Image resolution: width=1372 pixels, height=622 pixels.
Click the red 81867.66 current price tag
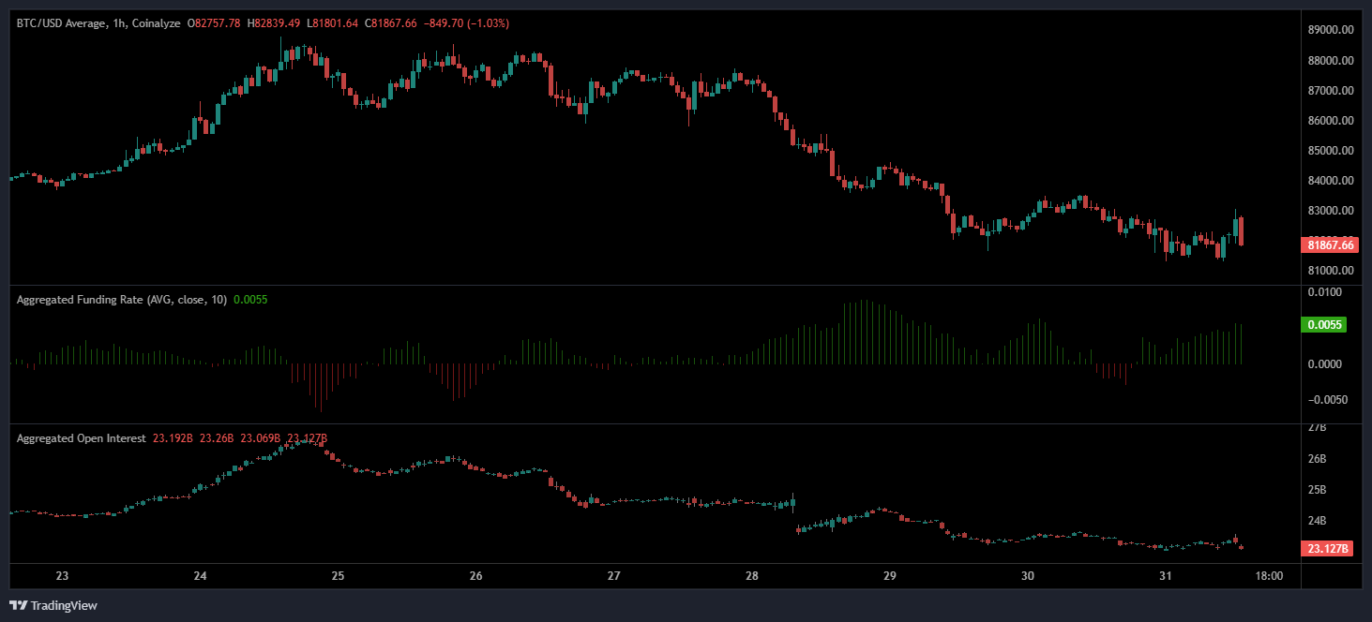[x=1330, y=245]
